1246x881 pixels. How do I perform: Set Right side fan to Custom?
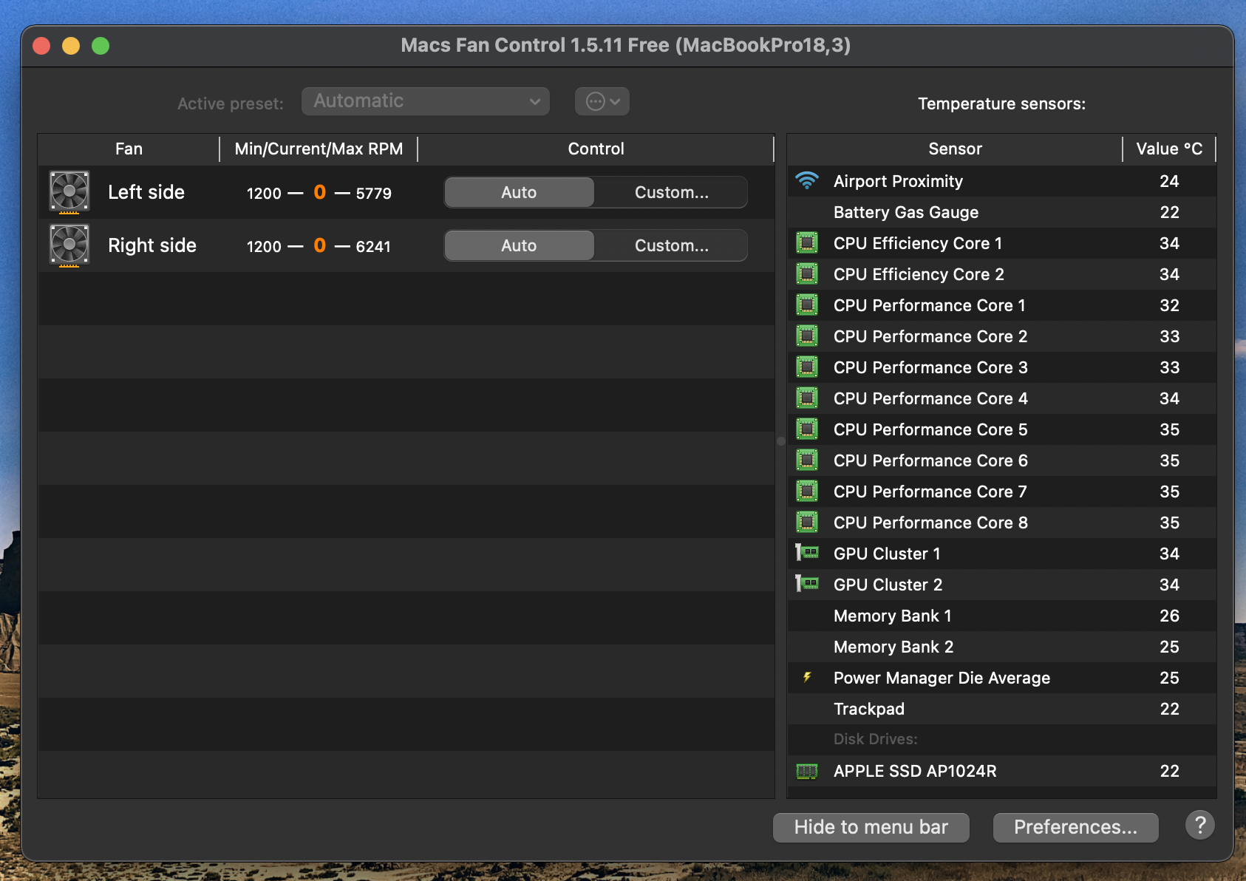(671, 245)
